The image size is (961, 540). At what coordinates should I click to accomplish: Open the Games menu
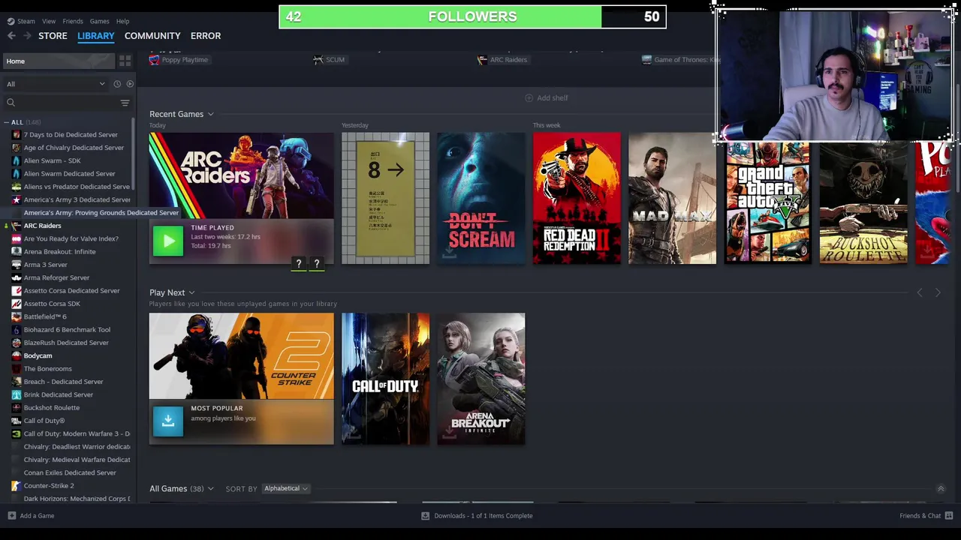(99, 21)
